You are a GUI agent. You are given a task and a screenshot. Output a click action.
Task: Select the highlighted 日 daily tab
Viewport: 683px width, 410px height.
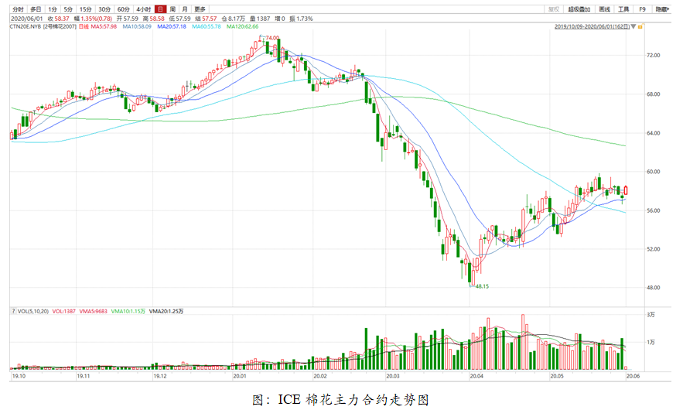tap(160, 9)
